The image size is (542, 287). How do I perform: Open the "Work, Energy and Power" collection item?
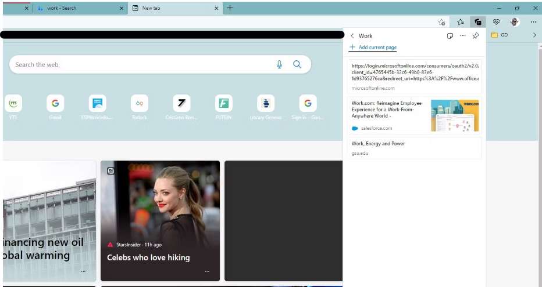pos(378,144)
